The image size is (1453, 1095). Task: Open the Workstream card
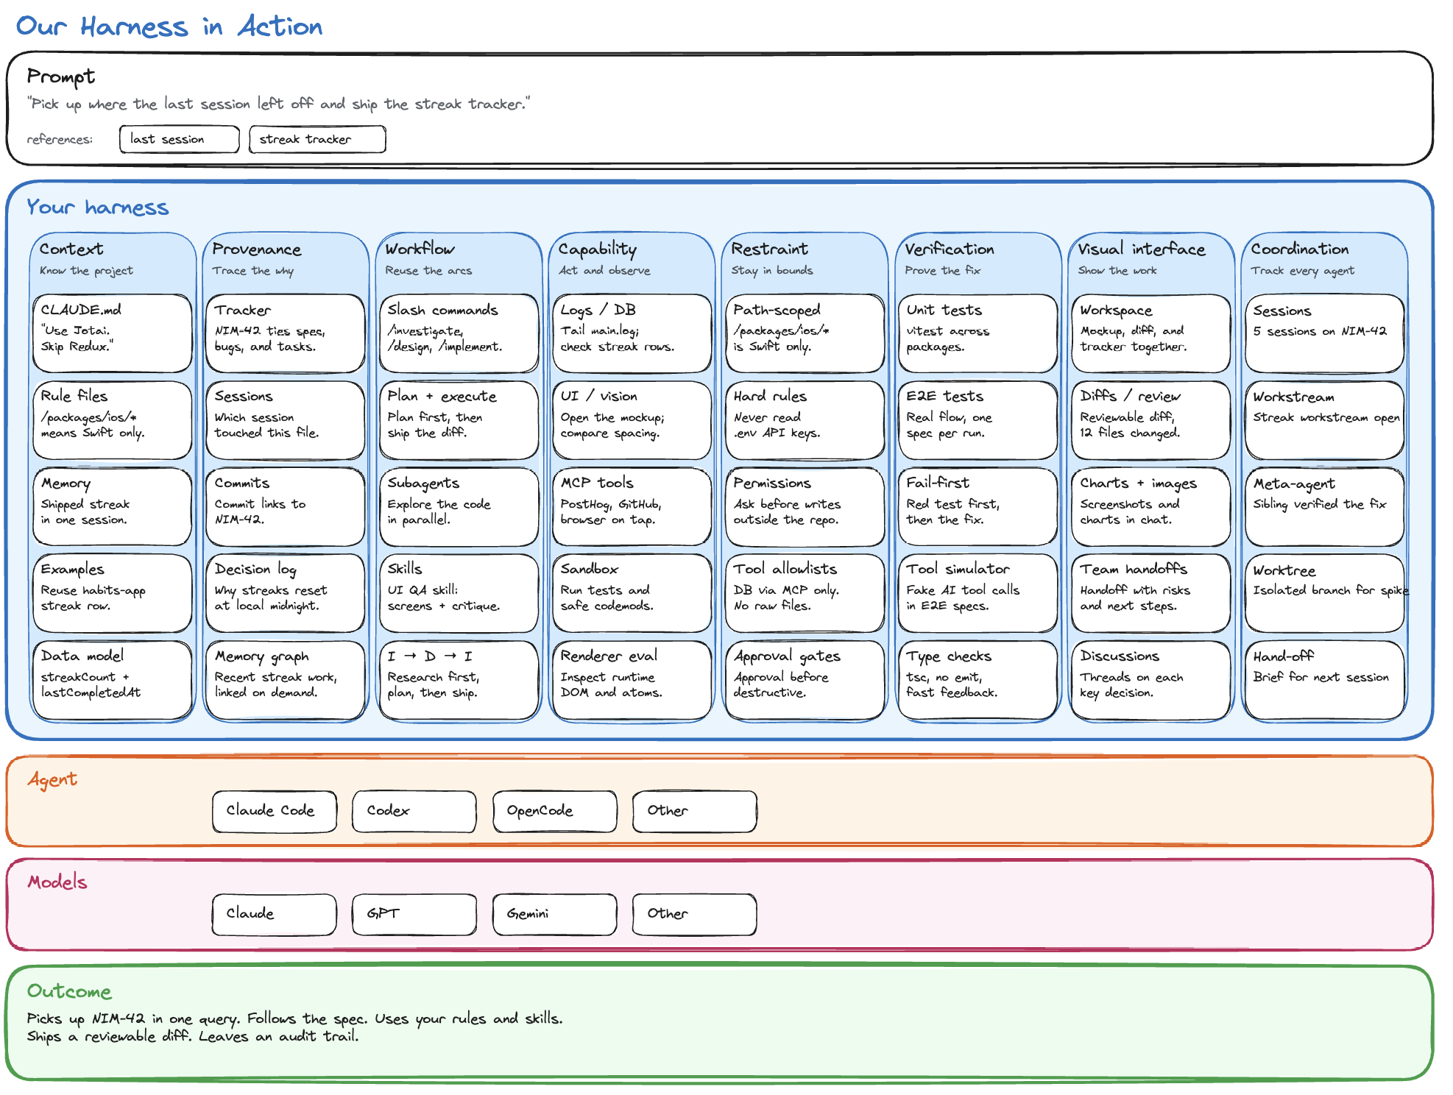pyautogui.click(x=1325, y=420)
